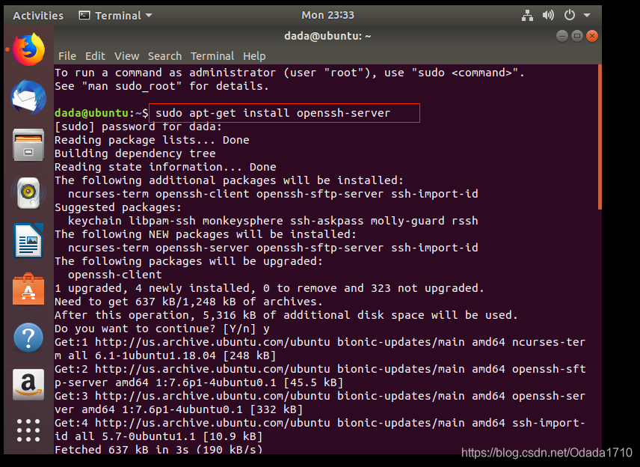The width and height of the screenshot is (640, 467).
Task: Maximize the terminal window
Action: pyautogui.click(x=576, y=36)
